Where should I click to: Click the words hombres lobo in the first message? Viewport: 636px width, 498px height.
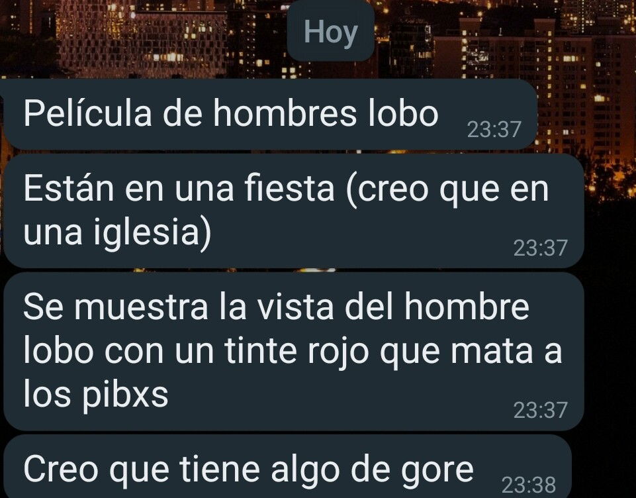coord(326,113)
